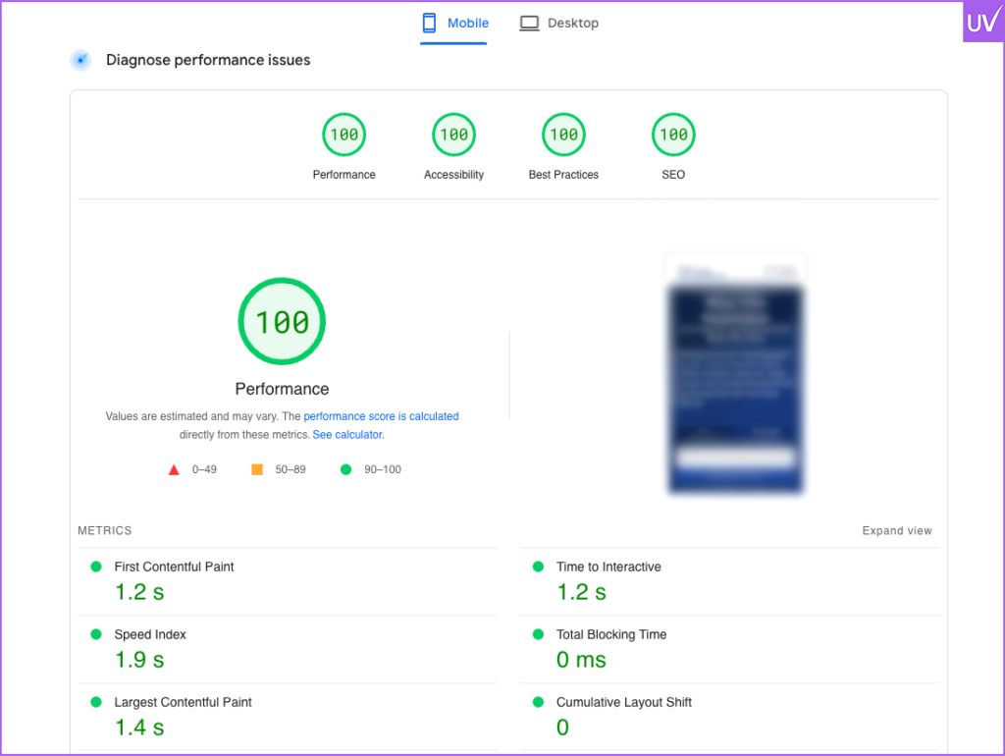Click the green circle 90–100 legend icon
The width and height of the screenshot is (1005, 756).
click(x=345, y=470)
